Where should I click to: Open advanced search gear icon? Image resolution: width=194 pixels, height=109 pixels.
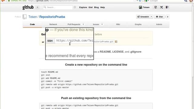[75, 7]
